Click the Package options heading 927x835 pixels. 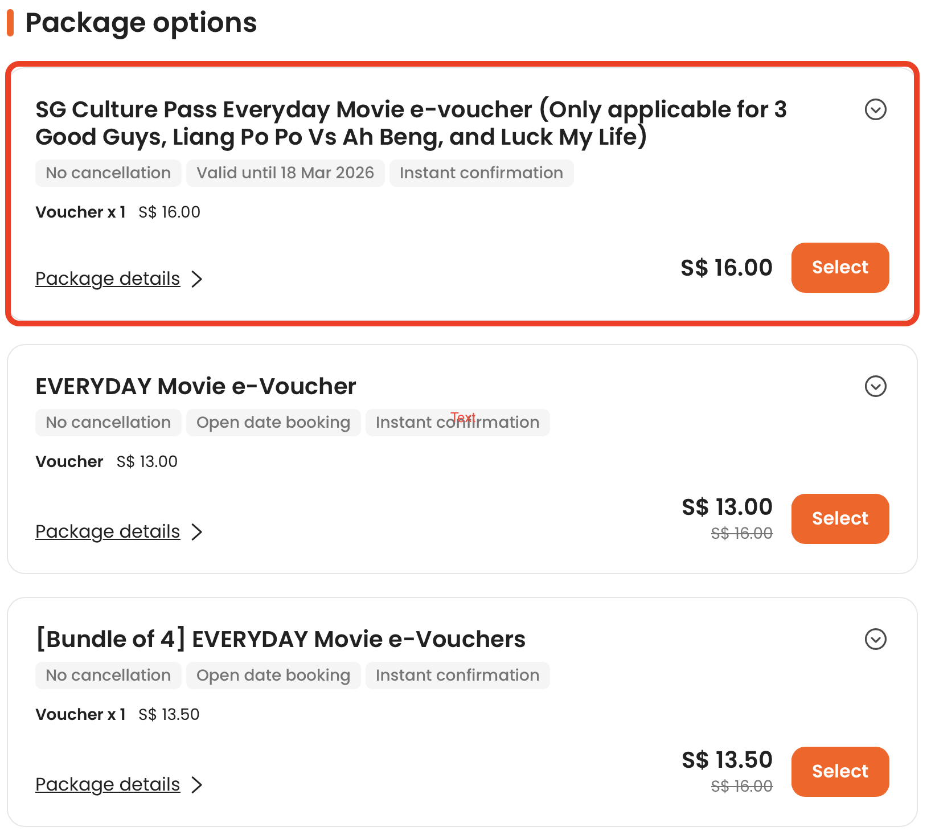click(141, 23)
